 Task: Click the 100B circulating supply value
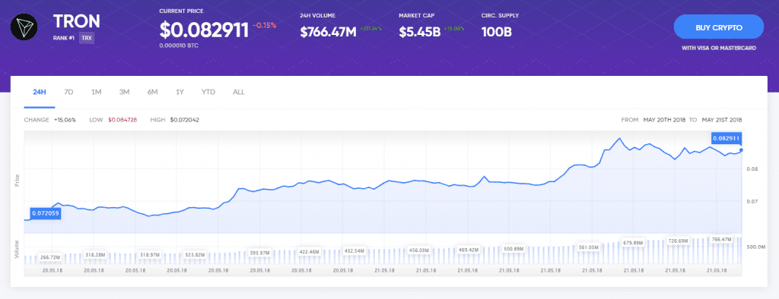pyautogui.click(x=497, y=32)
